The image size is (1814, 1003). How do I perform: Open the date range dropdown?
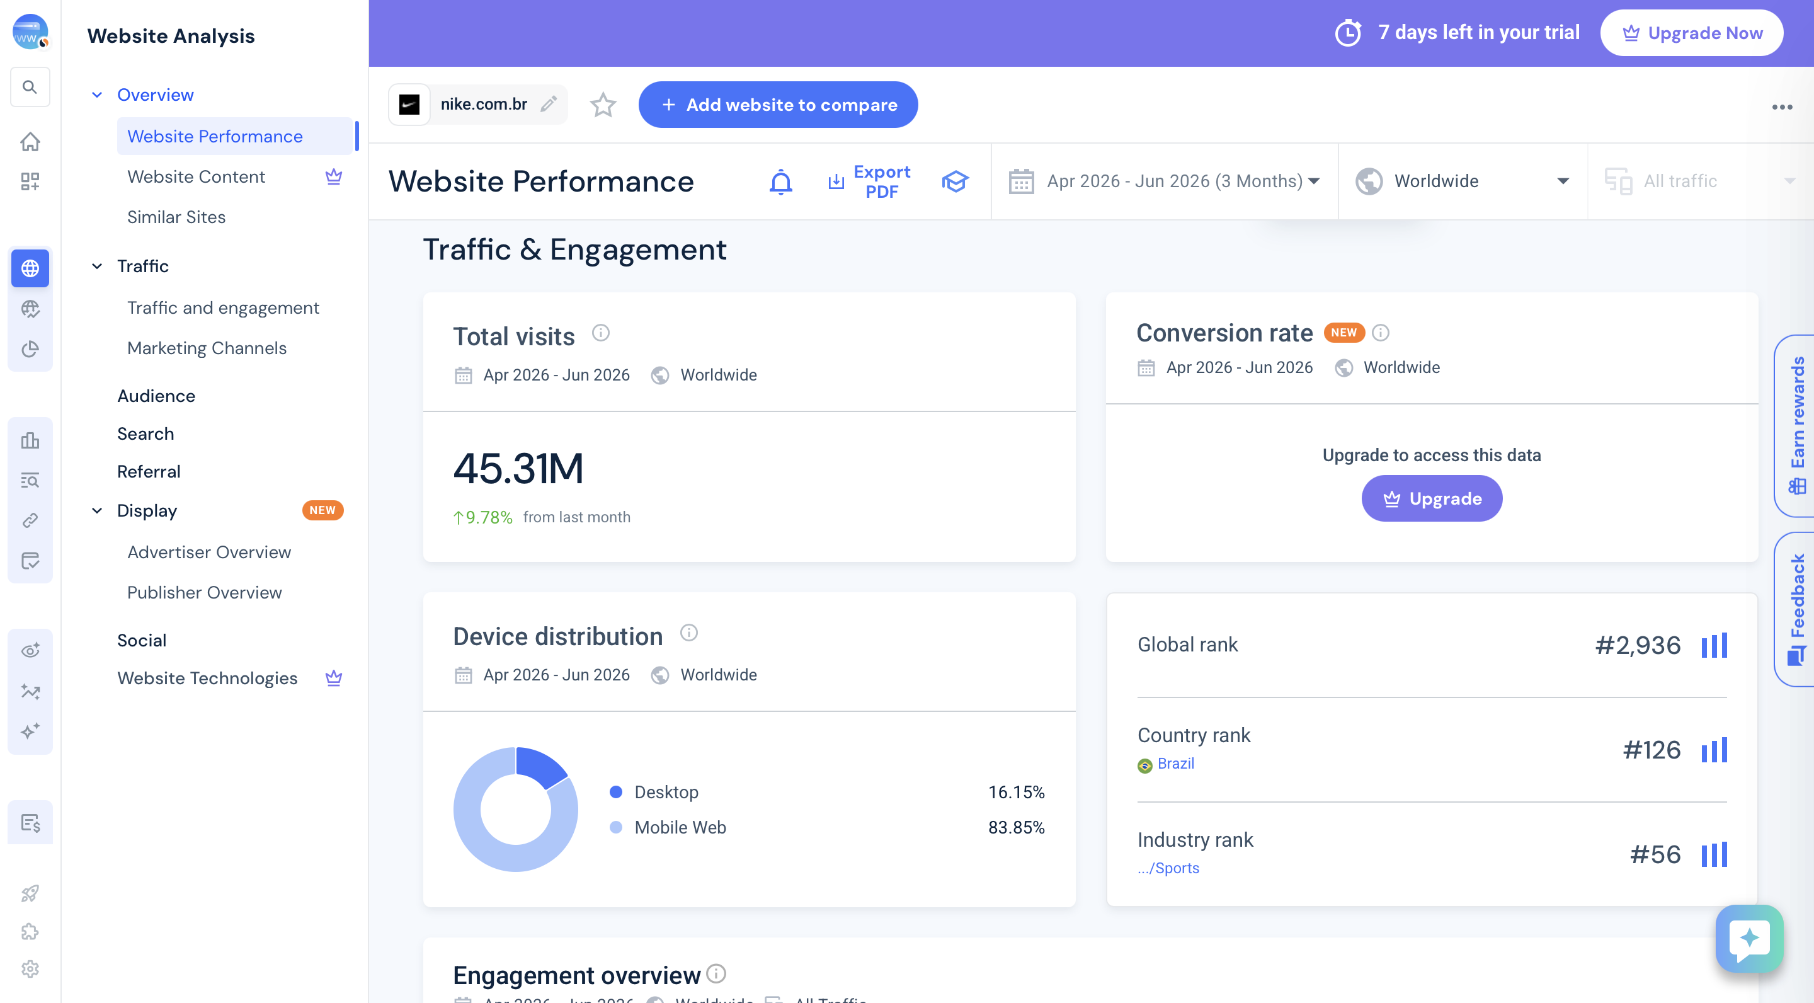coord(1164,181)
